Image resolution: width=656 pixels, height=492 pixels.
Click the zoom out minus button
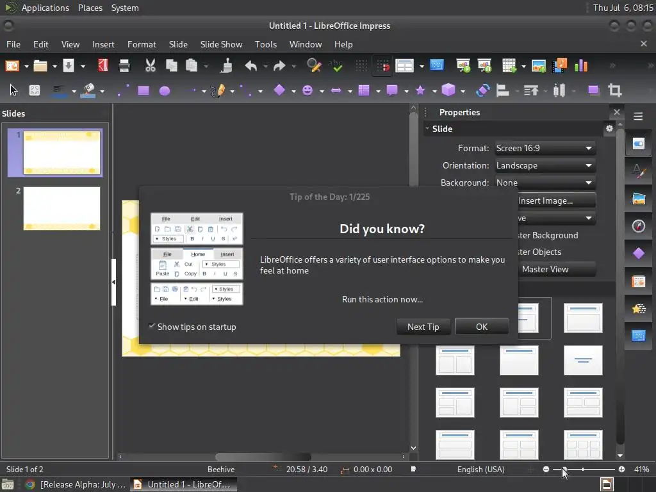[x=546, y=470]
